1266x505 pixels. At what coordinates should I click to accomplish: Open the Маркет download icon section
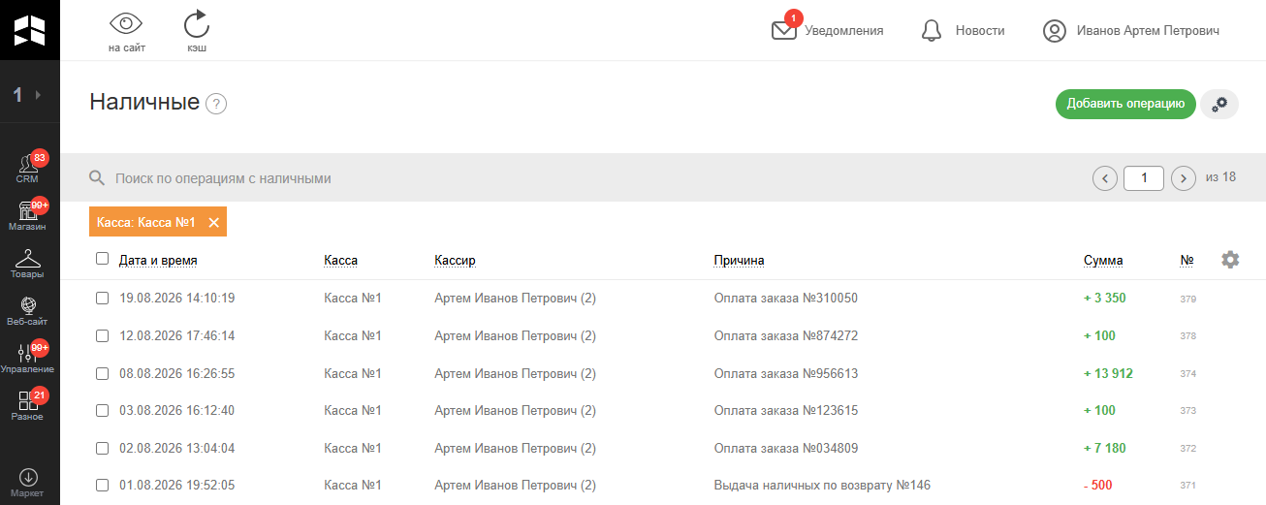28,483
